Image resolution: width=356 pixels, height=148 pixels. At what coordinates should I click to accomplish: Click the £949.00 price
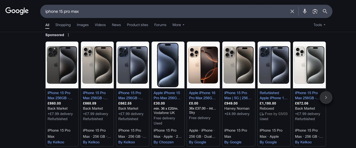point(231,104)
